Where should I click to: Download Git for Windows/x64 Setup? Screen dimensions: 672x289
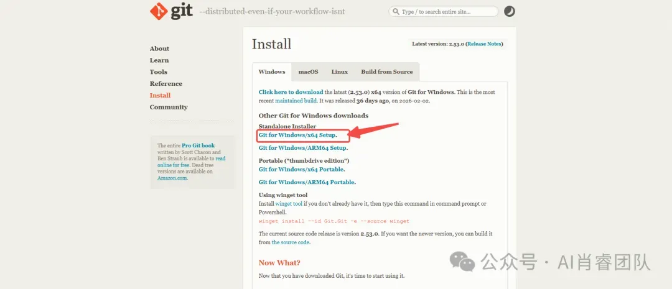coord(298,135)
